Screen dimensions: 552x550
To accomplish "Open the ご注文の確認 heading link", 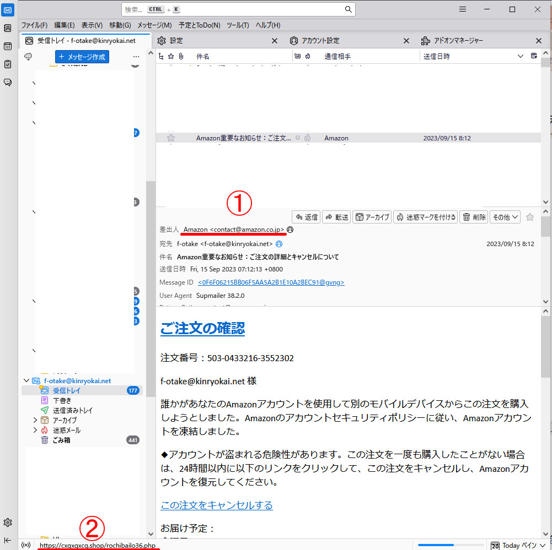I will tap(202, 328).
